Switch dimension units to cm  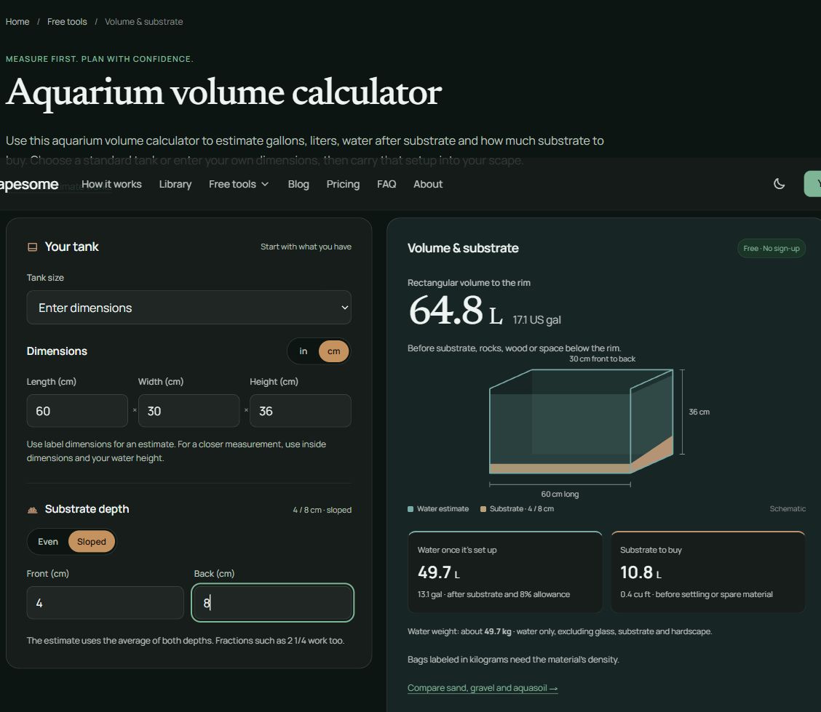tap(333, 351)
